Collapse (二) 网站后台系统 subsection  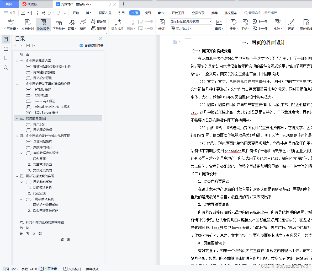click(x=21, y=199)
